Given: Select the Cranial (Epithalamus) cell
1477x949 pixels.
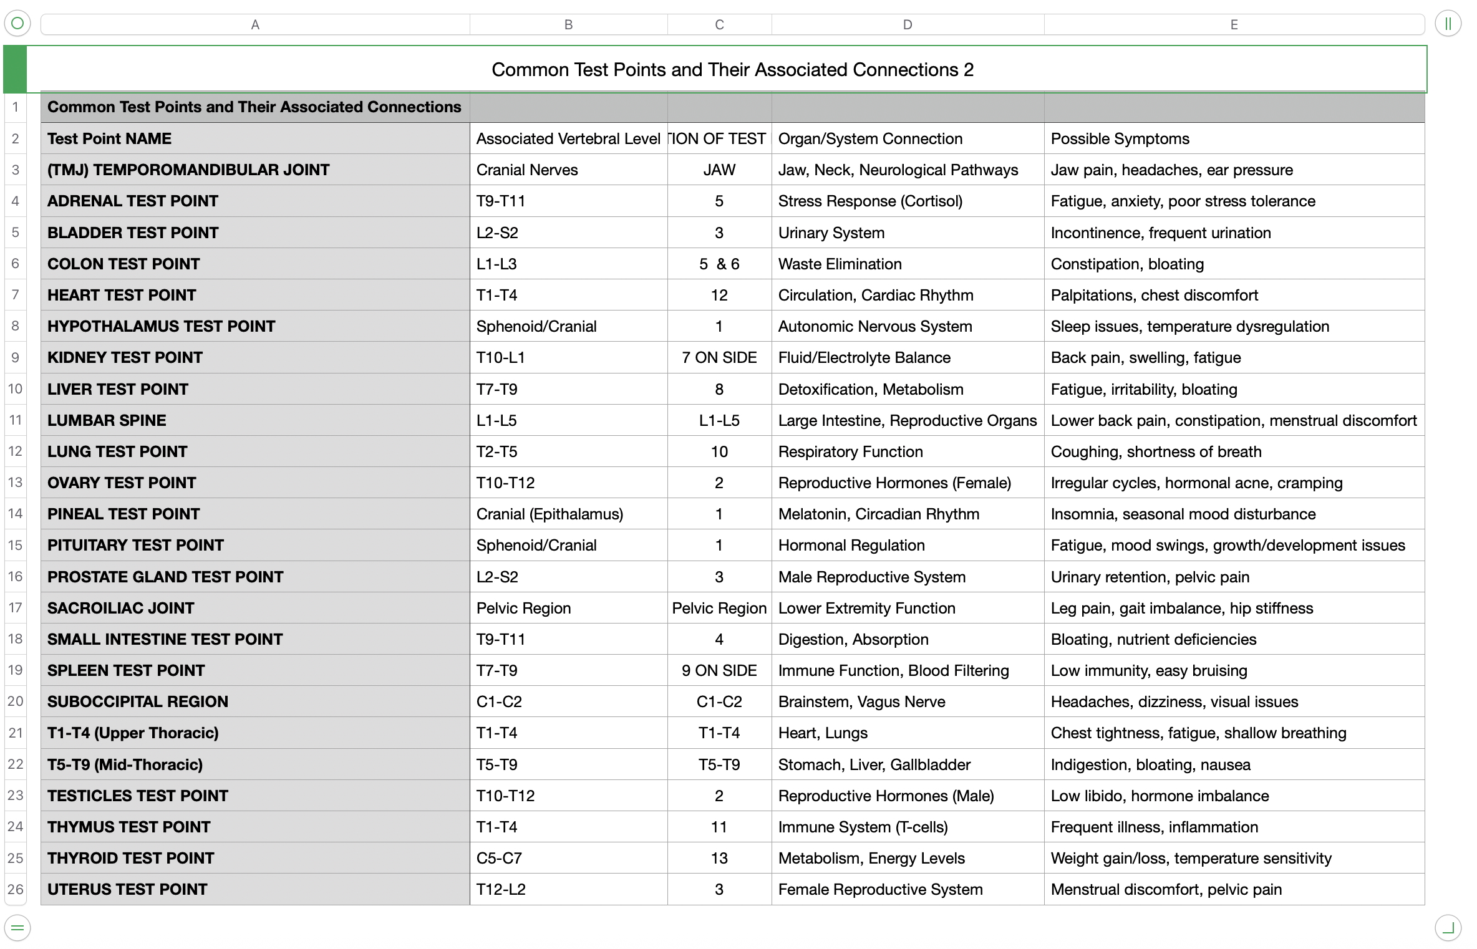Looking at the screenshot, I should pos(568,514).
